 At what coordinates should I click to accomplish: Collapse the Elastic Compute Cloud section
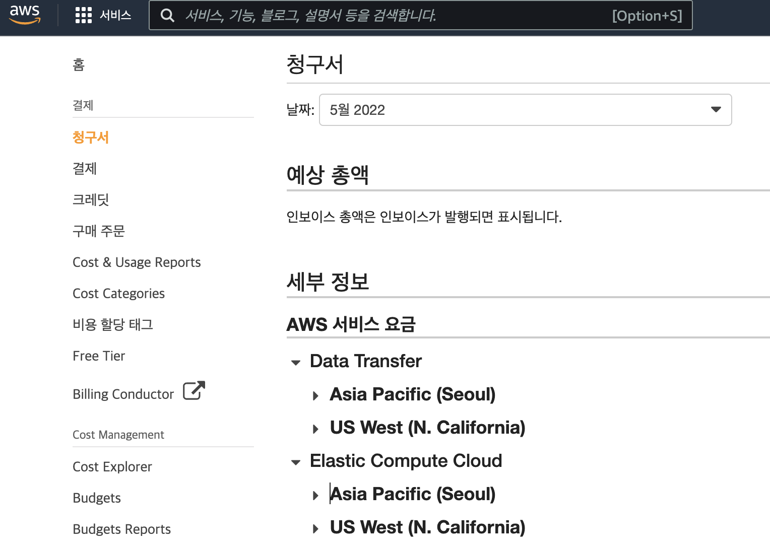[x=296, y=462]
